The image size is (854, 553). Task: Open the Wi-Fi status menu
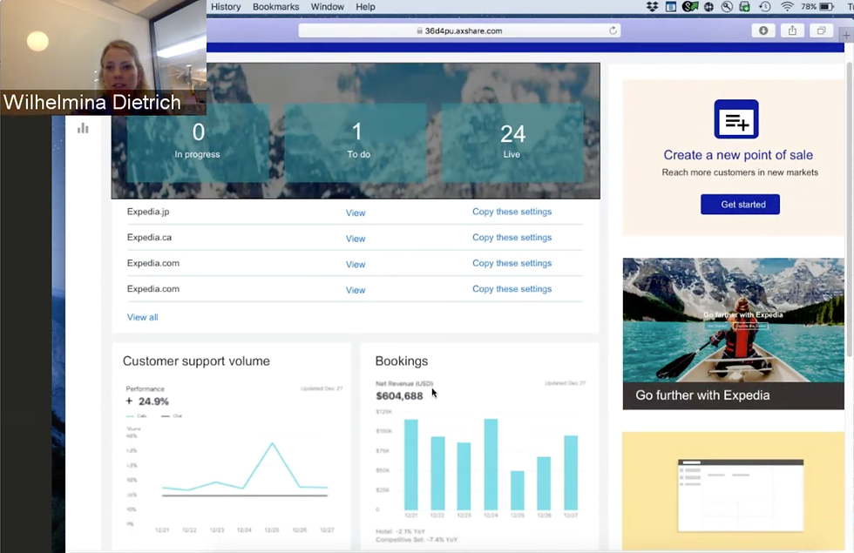[786, 7]
